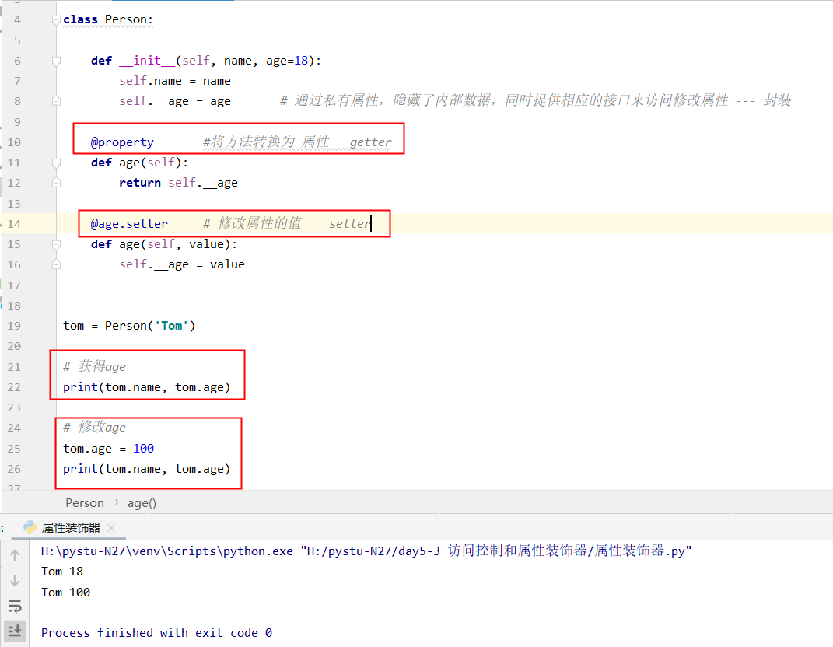Click line number 22 in the gutter
This screenshot has height=647, width=833.
point(13,387)
